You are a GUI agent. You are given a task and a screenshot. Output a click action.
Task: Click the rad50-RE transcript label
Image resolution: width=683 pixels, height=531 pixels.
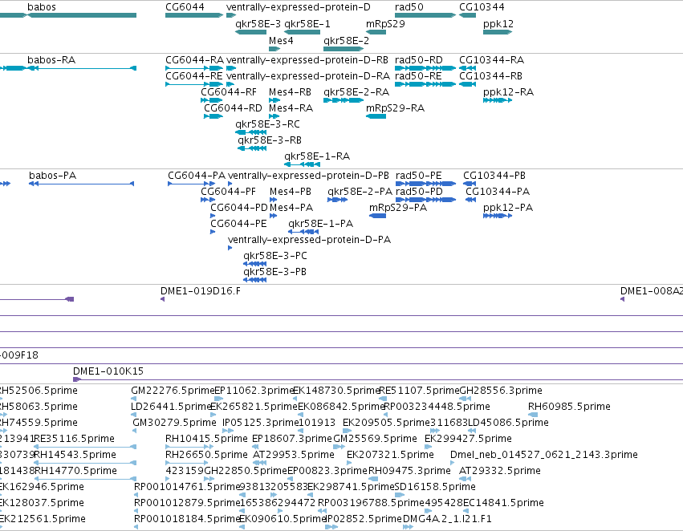click(418, 76)
